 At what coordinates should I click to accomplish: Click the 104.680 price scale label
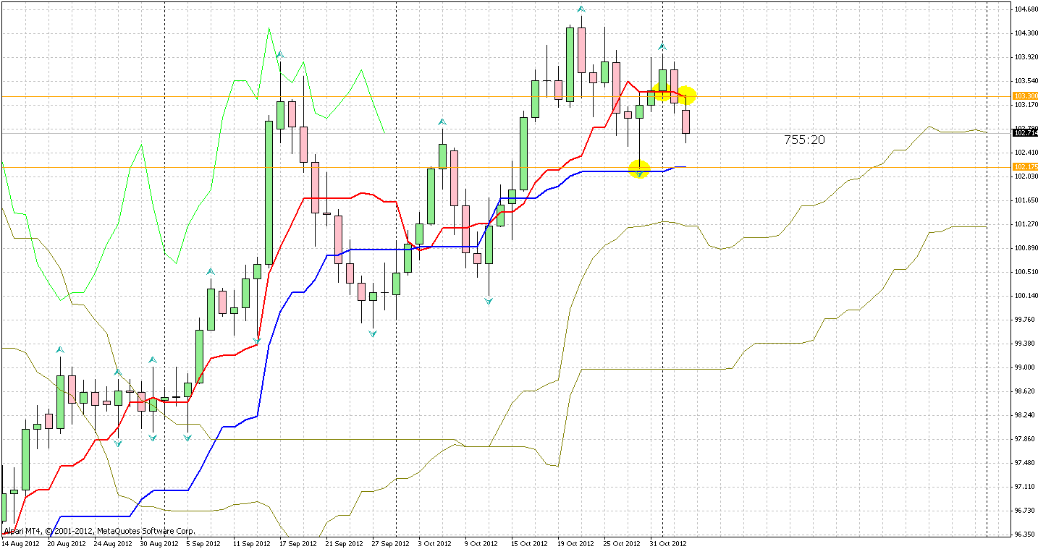pos(1024,9)
